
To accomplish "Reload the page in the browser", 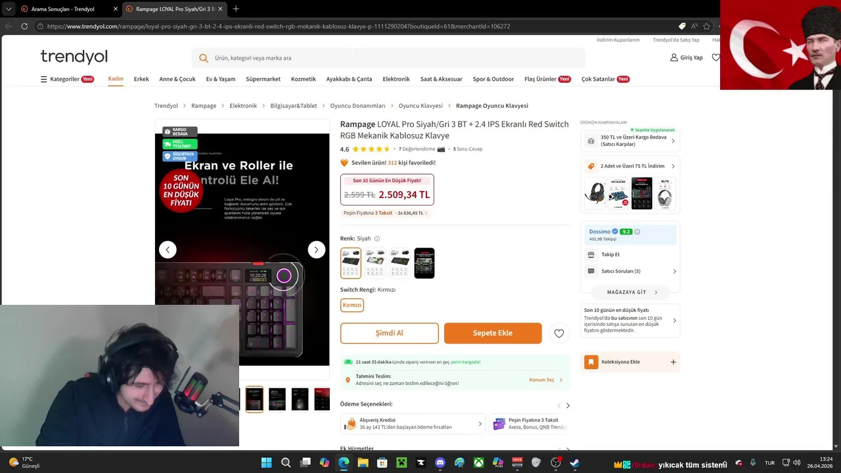I will 24,26.
